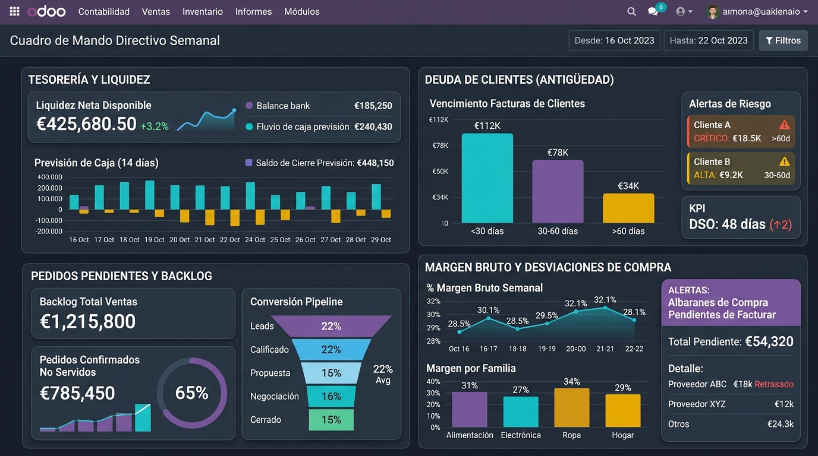Click the Cuadro de Mando Directivo Semanal title
Screen dimensions: 818x456
[115, 40]
